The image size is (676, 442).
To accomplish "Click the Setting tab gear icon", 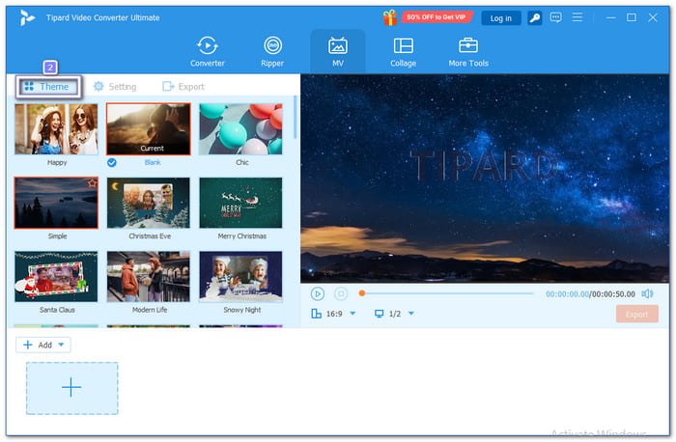I will click(x=99, y=87).
